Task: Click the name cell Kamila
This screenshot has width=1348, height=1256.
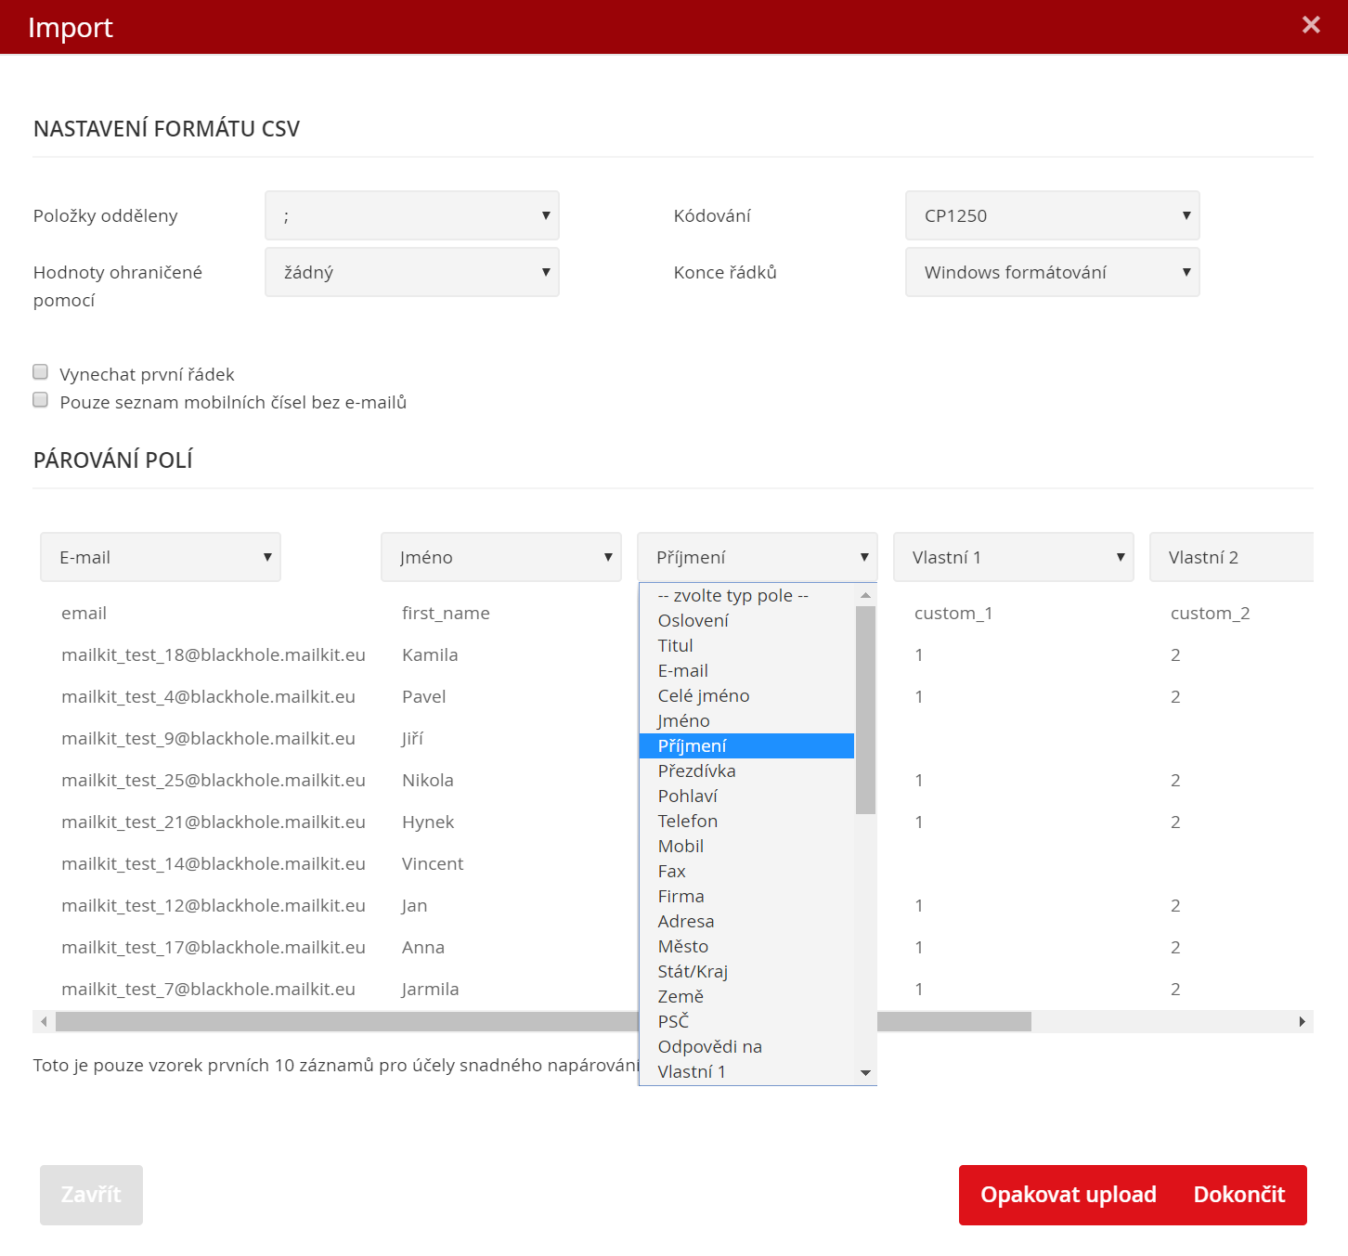Action: (x=430, y=655)
